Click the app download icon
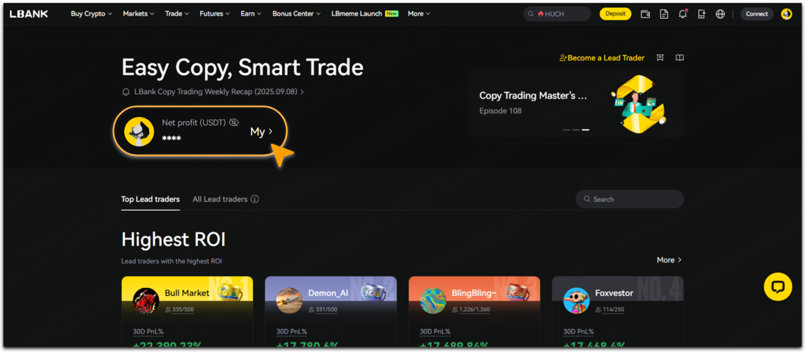805x353 pixels. [x=701, y=14]
